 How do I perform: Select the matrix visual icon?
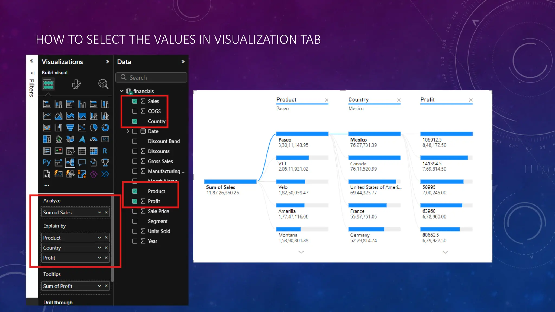tap(93, 151)
